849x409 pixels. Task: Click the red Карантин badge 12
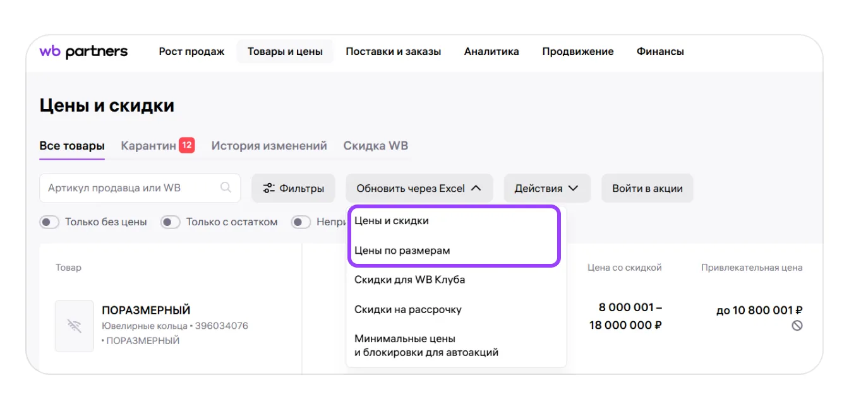pyautogui.click(x=186, y=145)
